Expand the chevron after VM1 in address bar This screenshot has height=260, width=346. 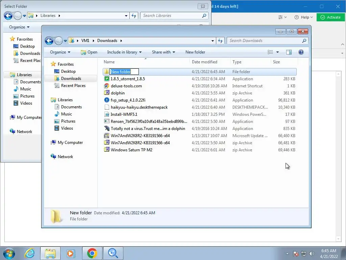click(93, 41)
